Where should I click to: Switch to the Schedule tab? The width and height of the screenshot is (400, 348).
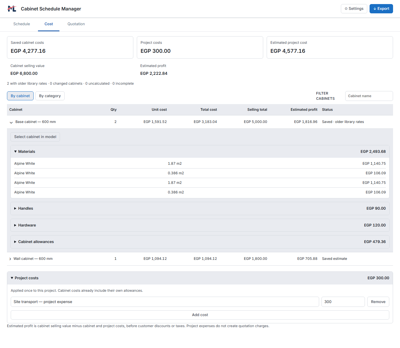coord(22,24)
